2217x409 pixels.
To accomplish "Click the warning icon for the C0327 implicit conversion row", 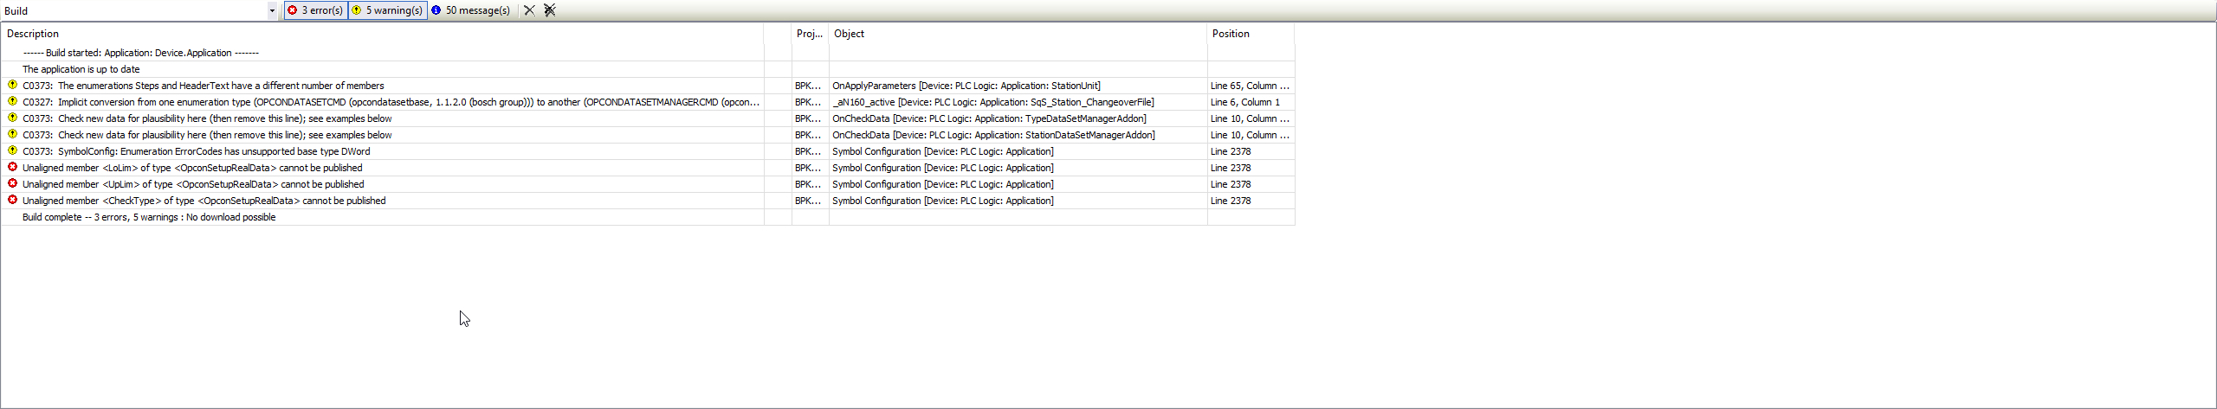I will coord(12,101).
